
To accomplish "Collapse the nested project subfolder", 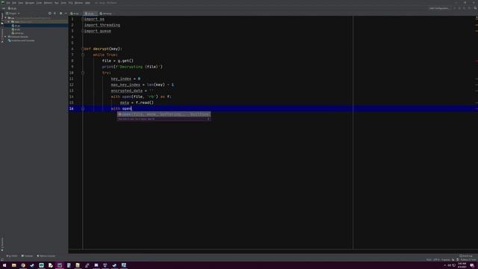I will pyautogui.click(x=9, y=22).
